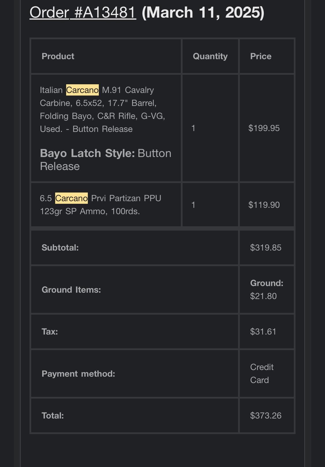Click the Payment method label
The height and width of the screenshot is (467, 325).
coord(78,374)
